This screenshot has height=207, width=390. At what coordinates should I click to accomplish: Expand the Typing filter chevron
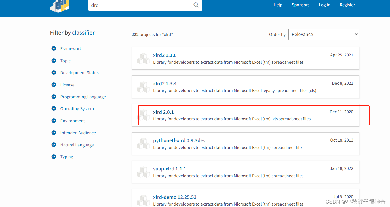(x=54, y=157)
